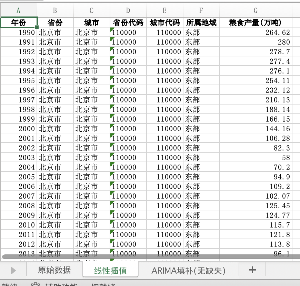Open the ARIMA填补(无缺失) sheet tab

[189, 270]
